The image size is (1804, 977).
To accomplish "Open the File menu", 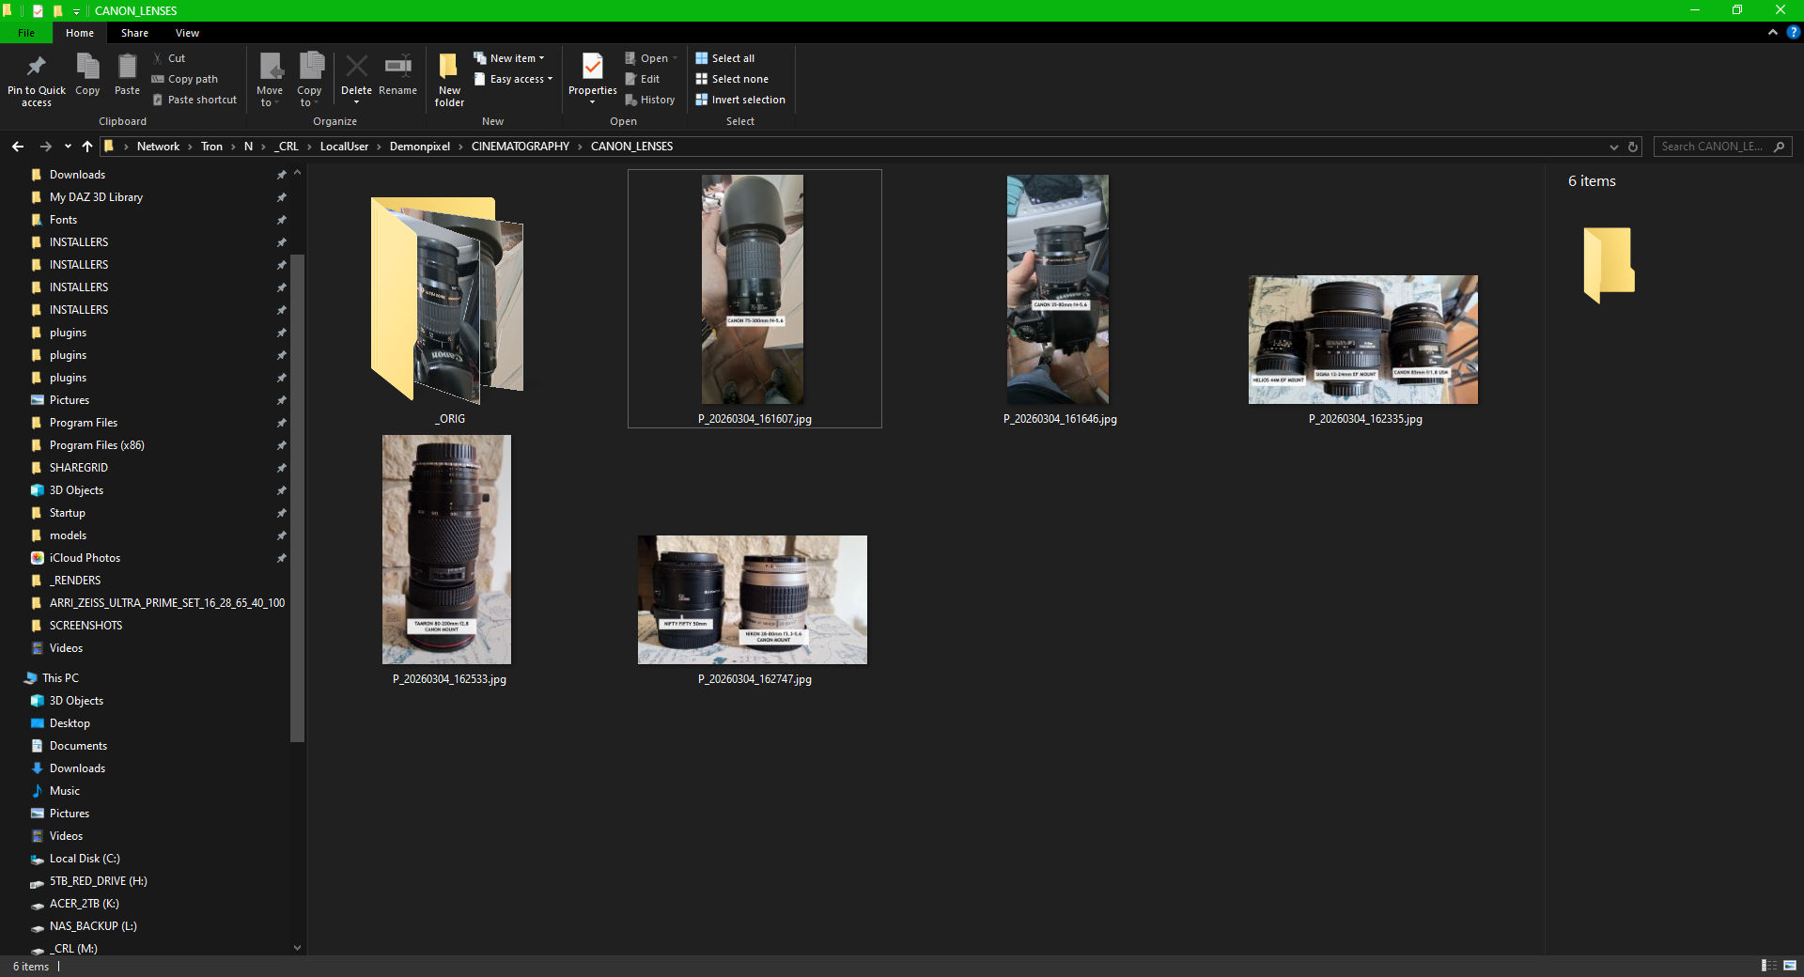I will coord(26,33).
